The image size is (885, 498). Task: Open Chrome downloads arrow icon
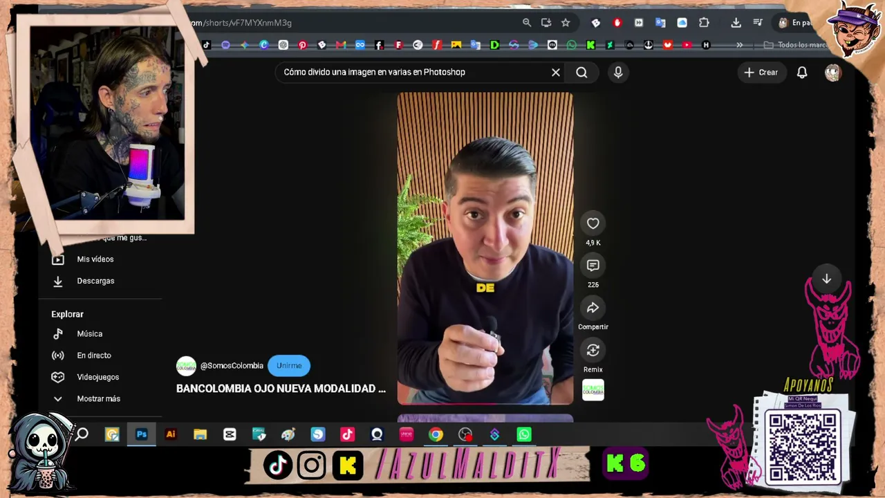point(736,23)
